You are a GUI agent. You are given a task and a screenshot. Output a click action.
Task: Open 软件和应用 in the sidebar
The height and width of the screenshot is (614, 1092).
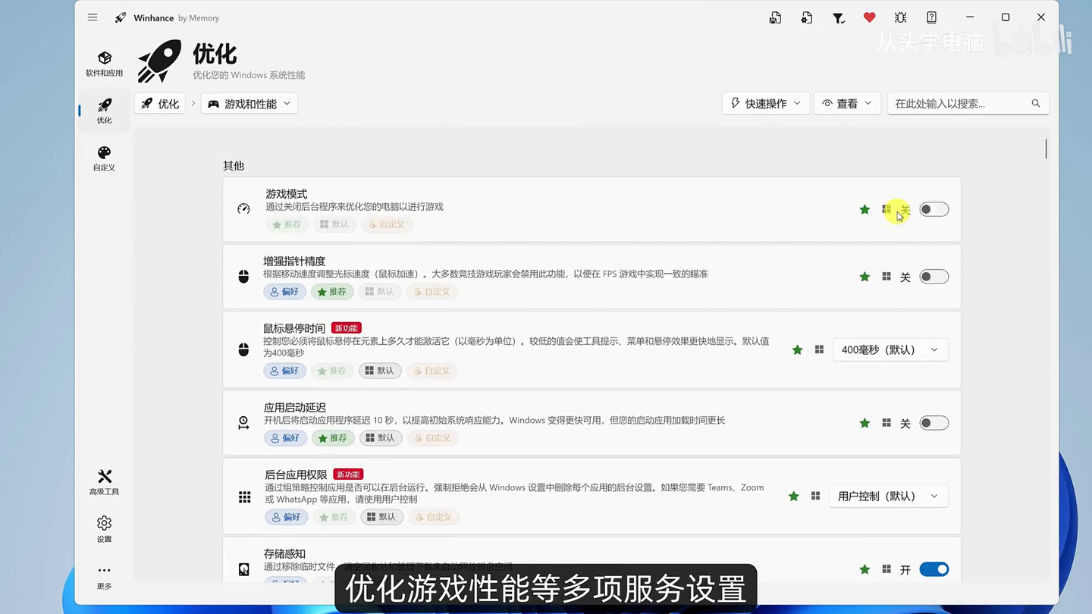point(104,64)
